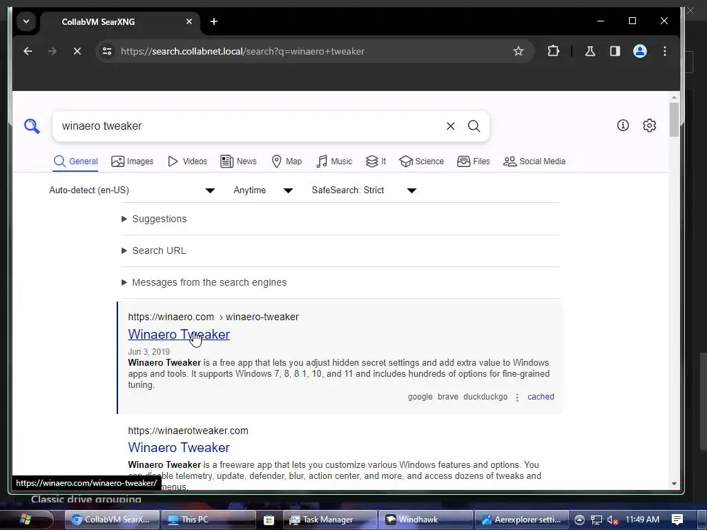This screenshot has width=707, height=530.
Task: Switch to the News category
Action: pyautogui.click(x=238, y=161)
